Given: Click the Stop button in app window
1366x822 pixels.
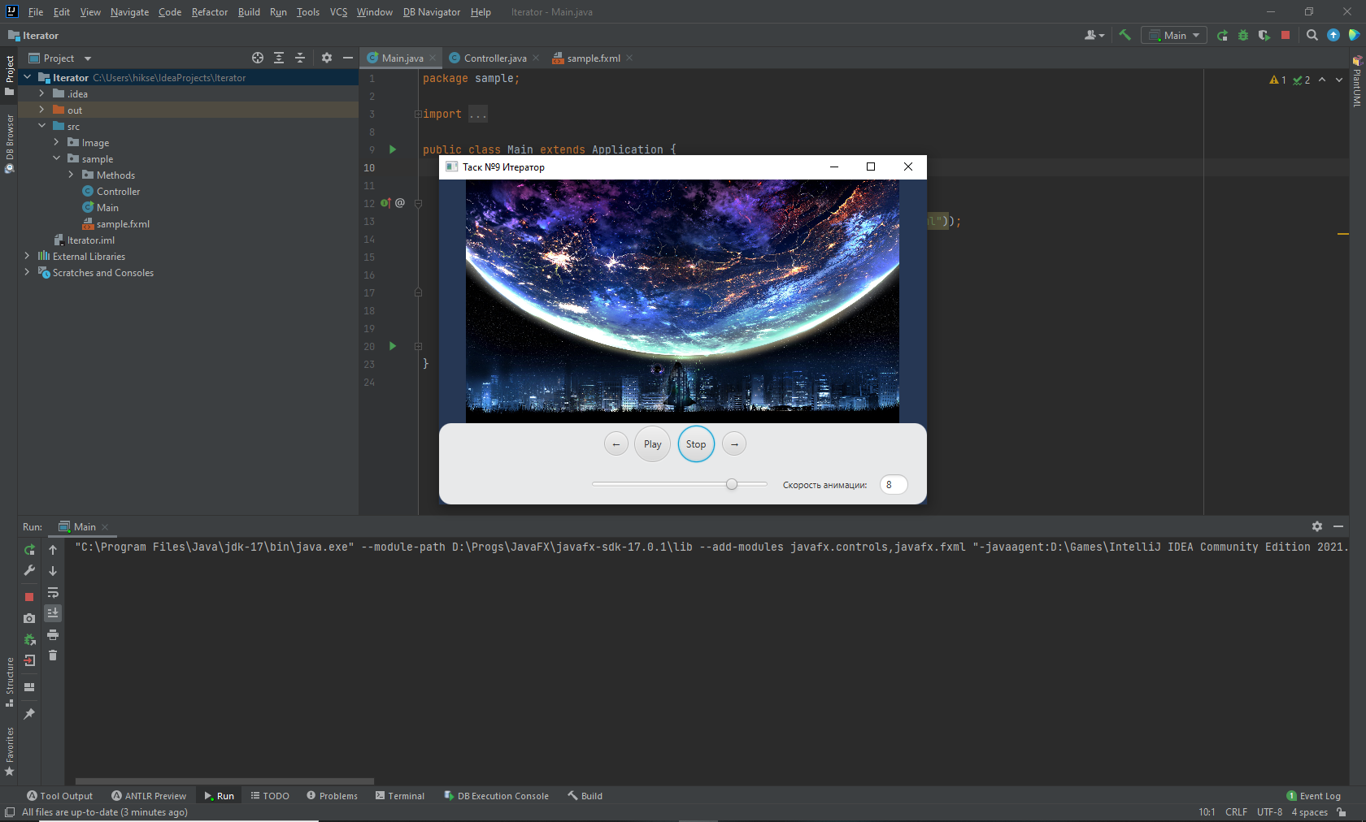Looking at the screenshot, I should tap(696, 444).
